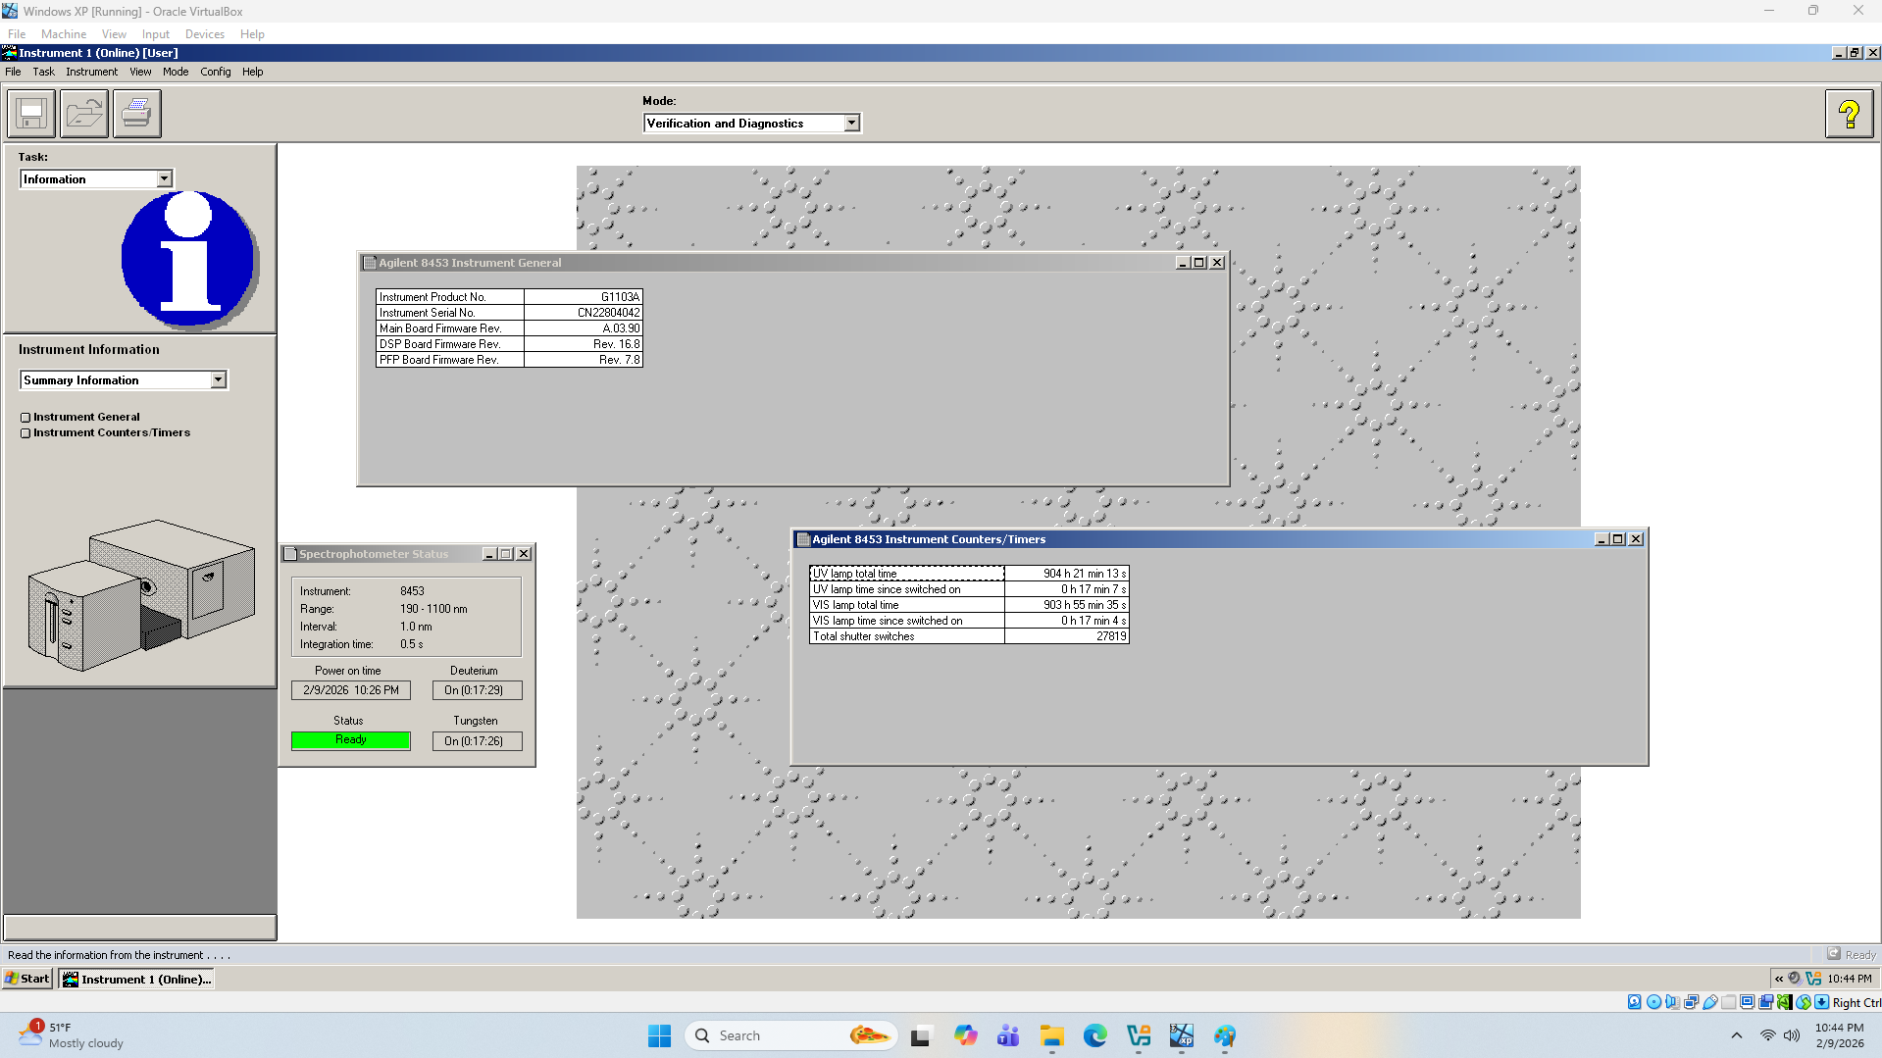Click VirtualBox audio status icon
1882x1058 pixels.
click(x=1672, y=1002)
